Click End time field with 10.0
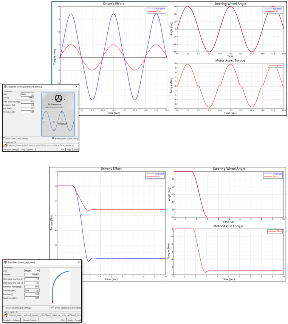Viewport: 288px width, 324px height. tap(32, 294)
